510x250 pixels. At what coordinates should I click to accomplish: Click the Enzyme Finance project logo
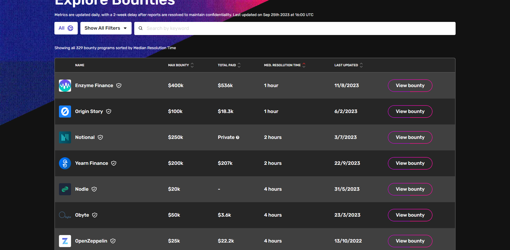(x=65, y=85)
